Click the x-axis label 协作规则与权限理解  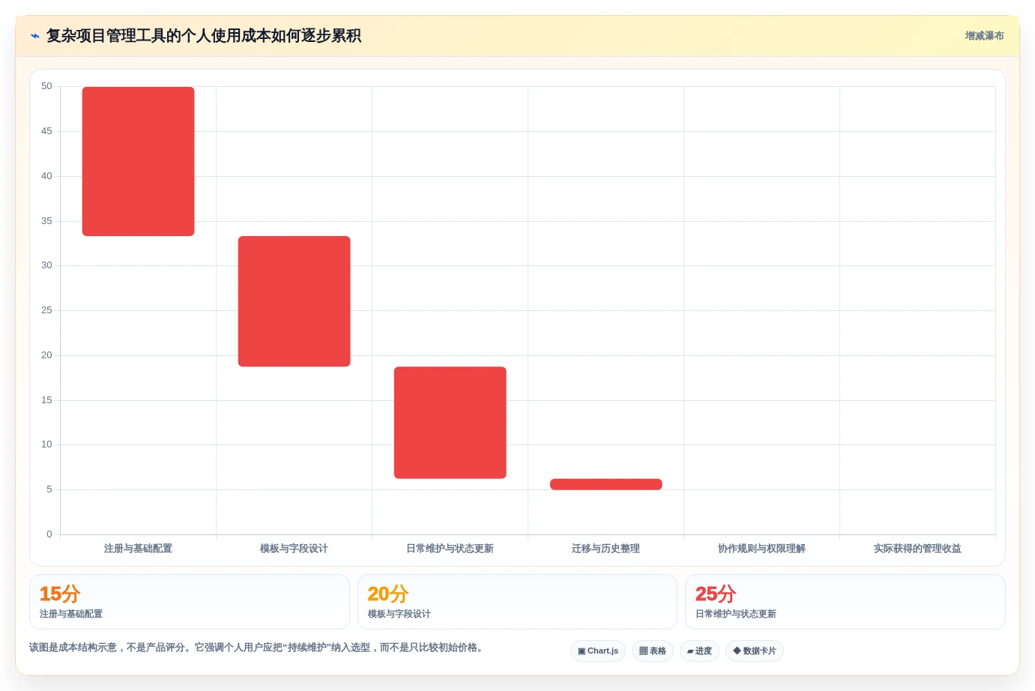(761, 549)
